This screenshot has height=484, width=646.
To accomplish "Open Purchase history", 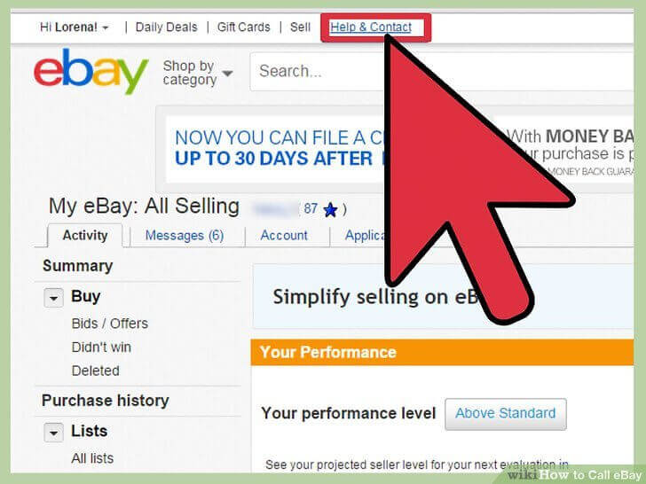I will (x=106, y=401).
